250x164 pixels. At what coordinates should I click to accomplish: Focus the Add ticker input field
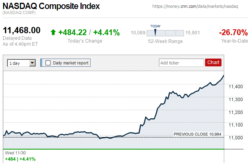(181, 62)
